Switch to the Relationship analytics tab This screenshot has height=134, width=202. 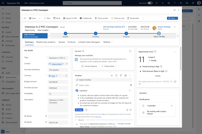46,42
